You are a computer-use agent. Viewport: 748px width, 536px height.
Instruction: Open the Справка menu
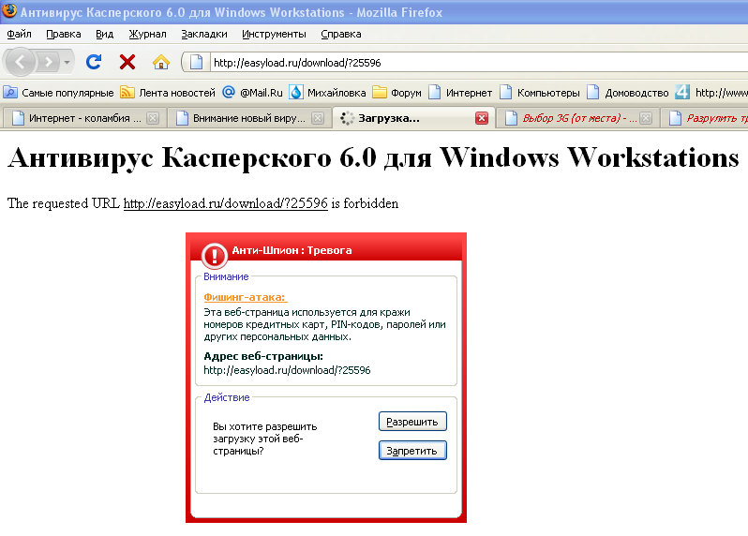[340, 34]
